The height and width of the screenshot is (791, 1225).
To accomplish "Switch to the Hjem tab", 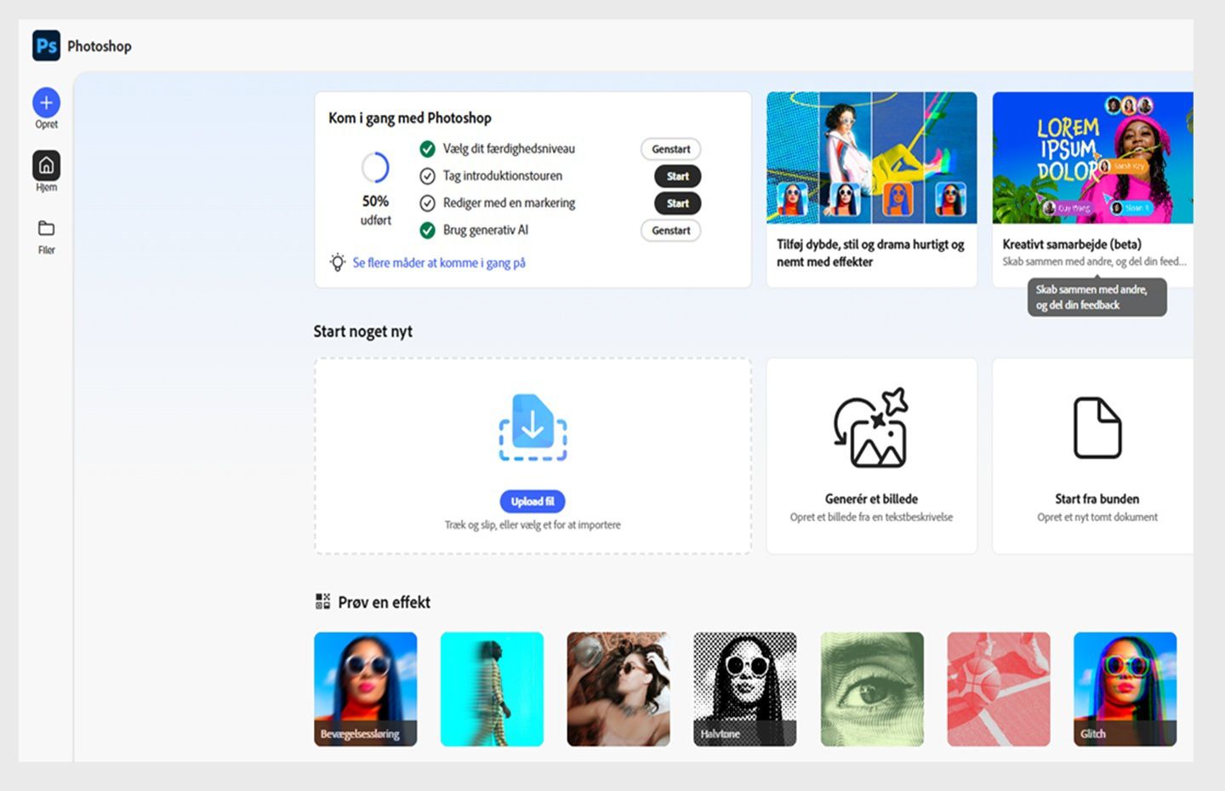I will [45, 165].
